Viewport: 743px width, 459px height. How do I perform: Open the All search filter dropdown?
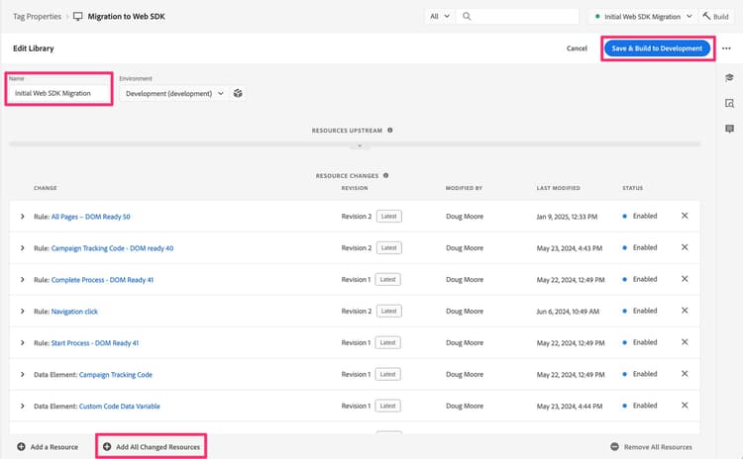[440, 16]
